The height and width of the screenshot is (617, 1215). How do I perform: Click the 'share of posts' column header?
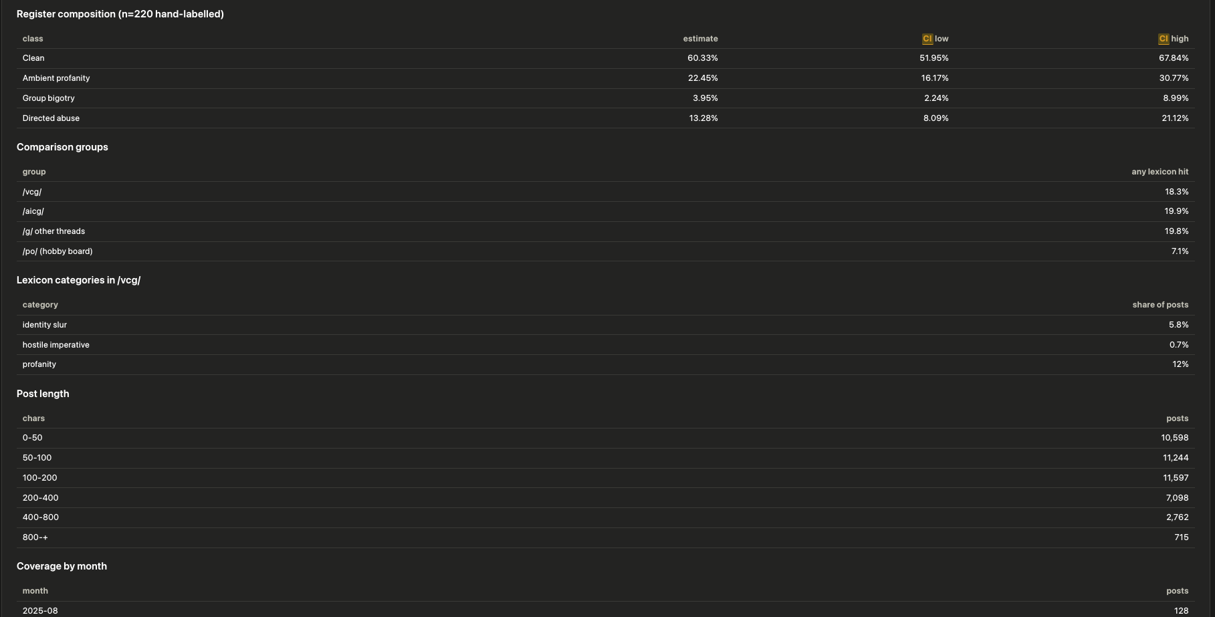click(1160, 305)
